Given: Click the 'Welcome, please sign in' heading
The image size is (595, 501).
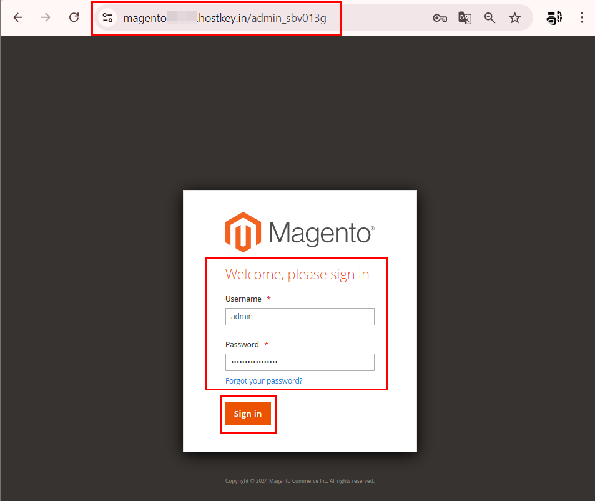Looking at the screenshot, I should click(x=297, y=275).
